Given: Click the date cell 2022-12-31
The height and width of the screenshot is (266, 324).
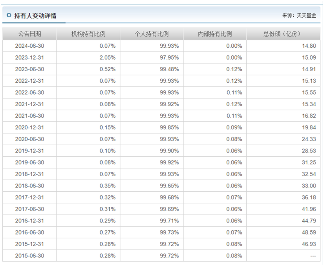Looking at the screenshot, I should (30, 81).
